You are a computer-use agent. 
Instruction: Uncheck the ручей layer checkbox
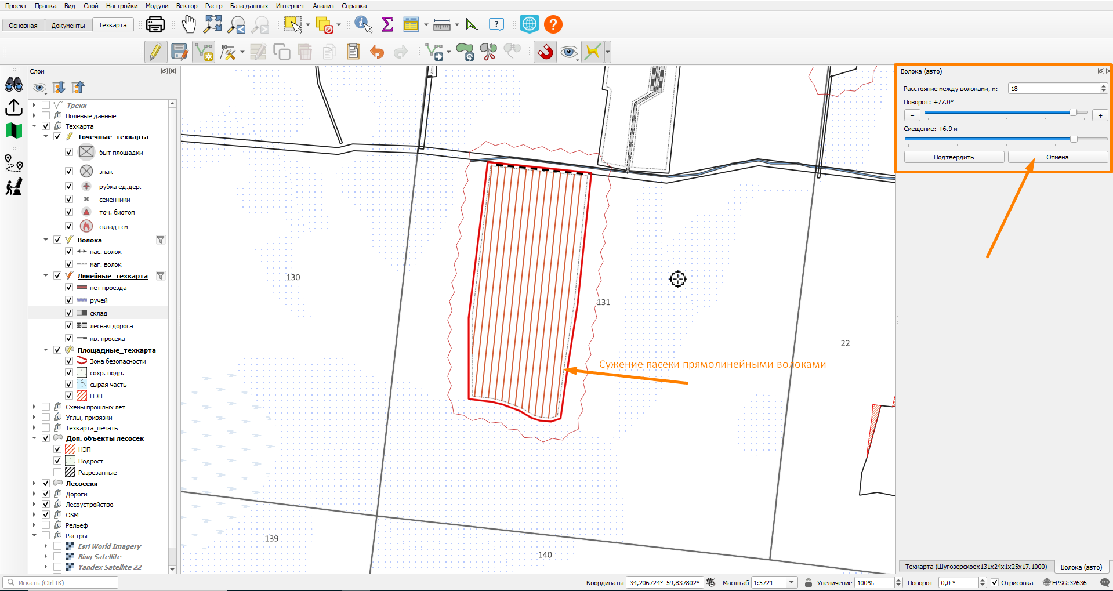coord(69,300)
